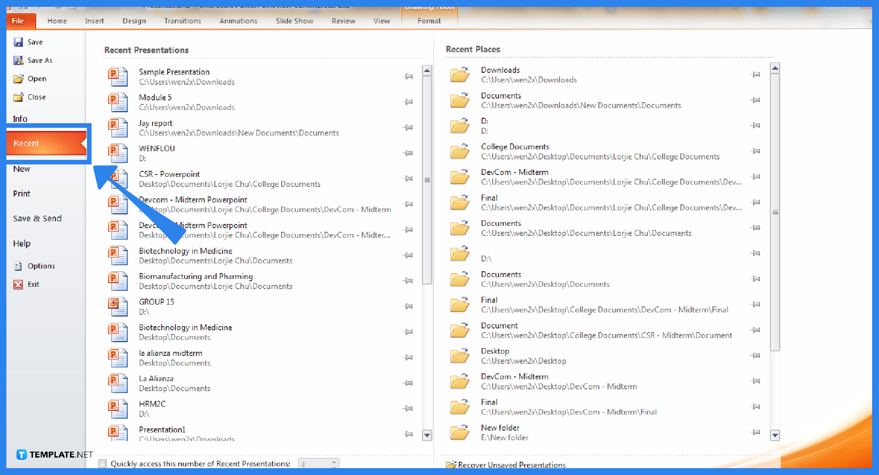Viewport: 879px width, 475px height.
Task: Select the Close document icon
Action: [x=18, y=97]
